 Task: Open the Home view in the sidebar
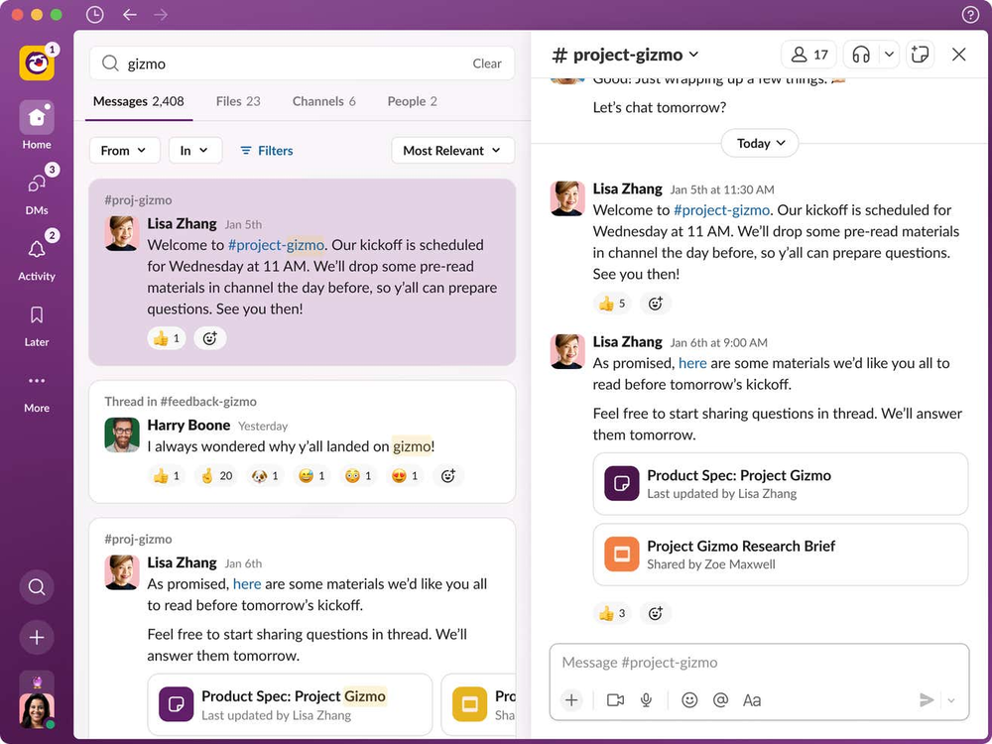pyautogui.click(x=36, y=118)
